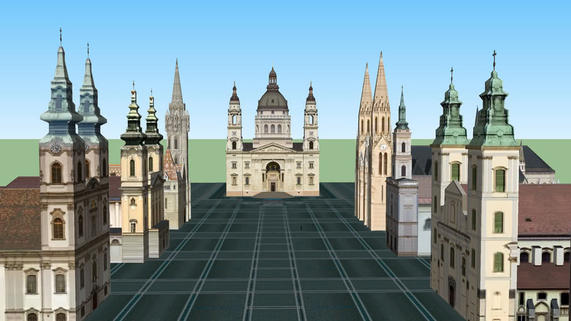The height and width of the screenshot is (321, 571).
Task: Click the clock face on leftmost tower
Action: (x=56, y=148)
